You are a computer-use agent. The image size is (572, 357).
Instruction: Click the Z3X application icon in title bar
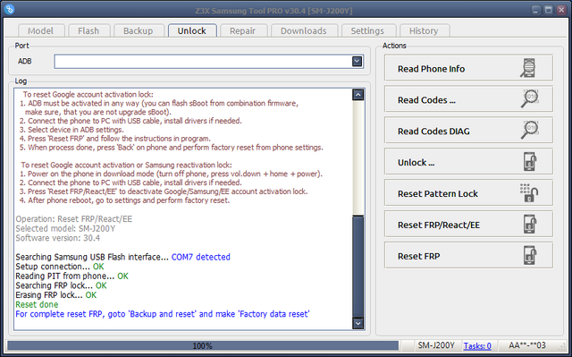pyautogui.click(x=9, y=9)
